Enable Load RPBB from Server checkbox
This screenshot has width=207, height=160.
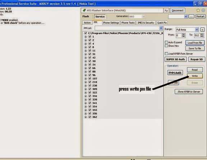point(166,53)
